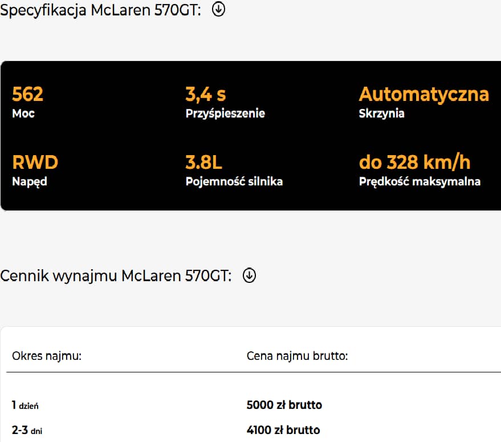Click the Okres najmu column header
The height and width of the screenshot is (442, 501).
(47, 356)
